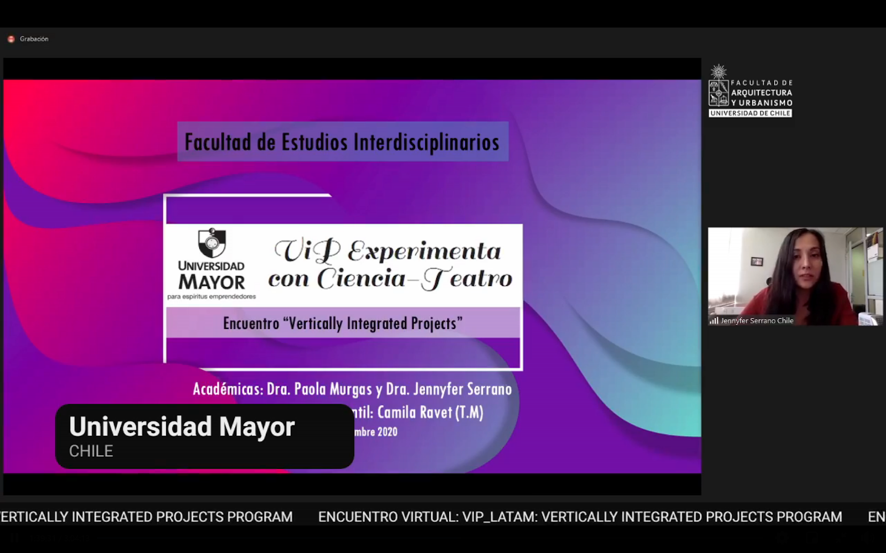Click the CHILE subtitle in the caption box
Screen dimensions: 886x553
91,451
